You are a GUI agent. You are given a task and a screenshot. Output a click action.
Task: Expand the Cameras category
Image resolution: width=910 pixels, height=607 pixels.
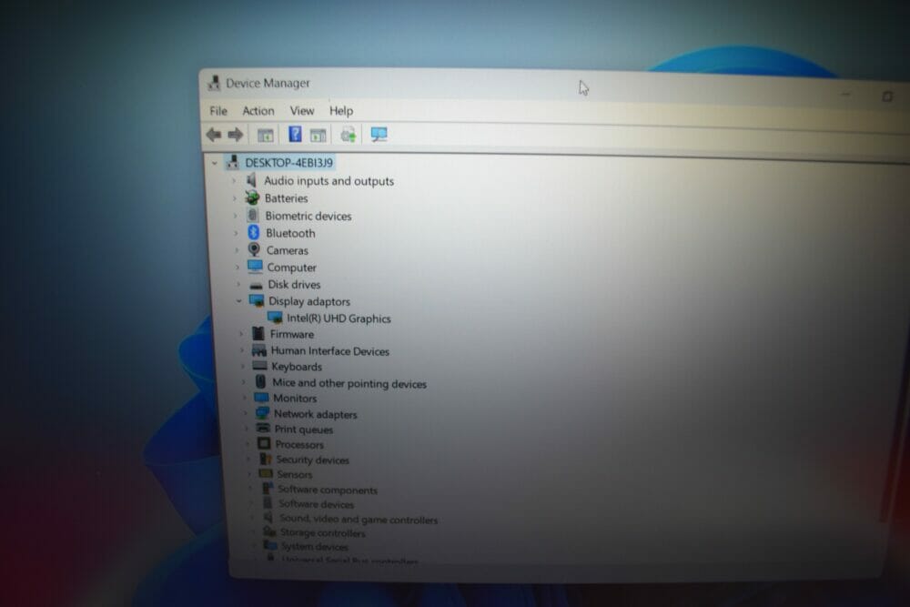(237, 250)
